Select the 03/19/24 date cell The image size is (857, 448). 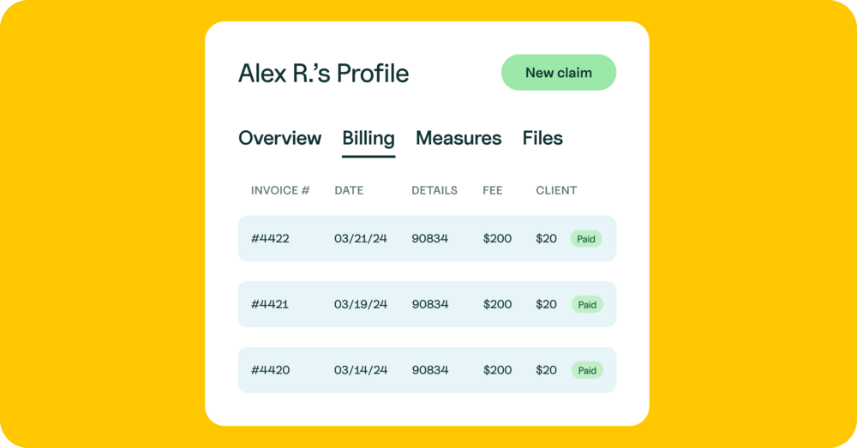361,304
